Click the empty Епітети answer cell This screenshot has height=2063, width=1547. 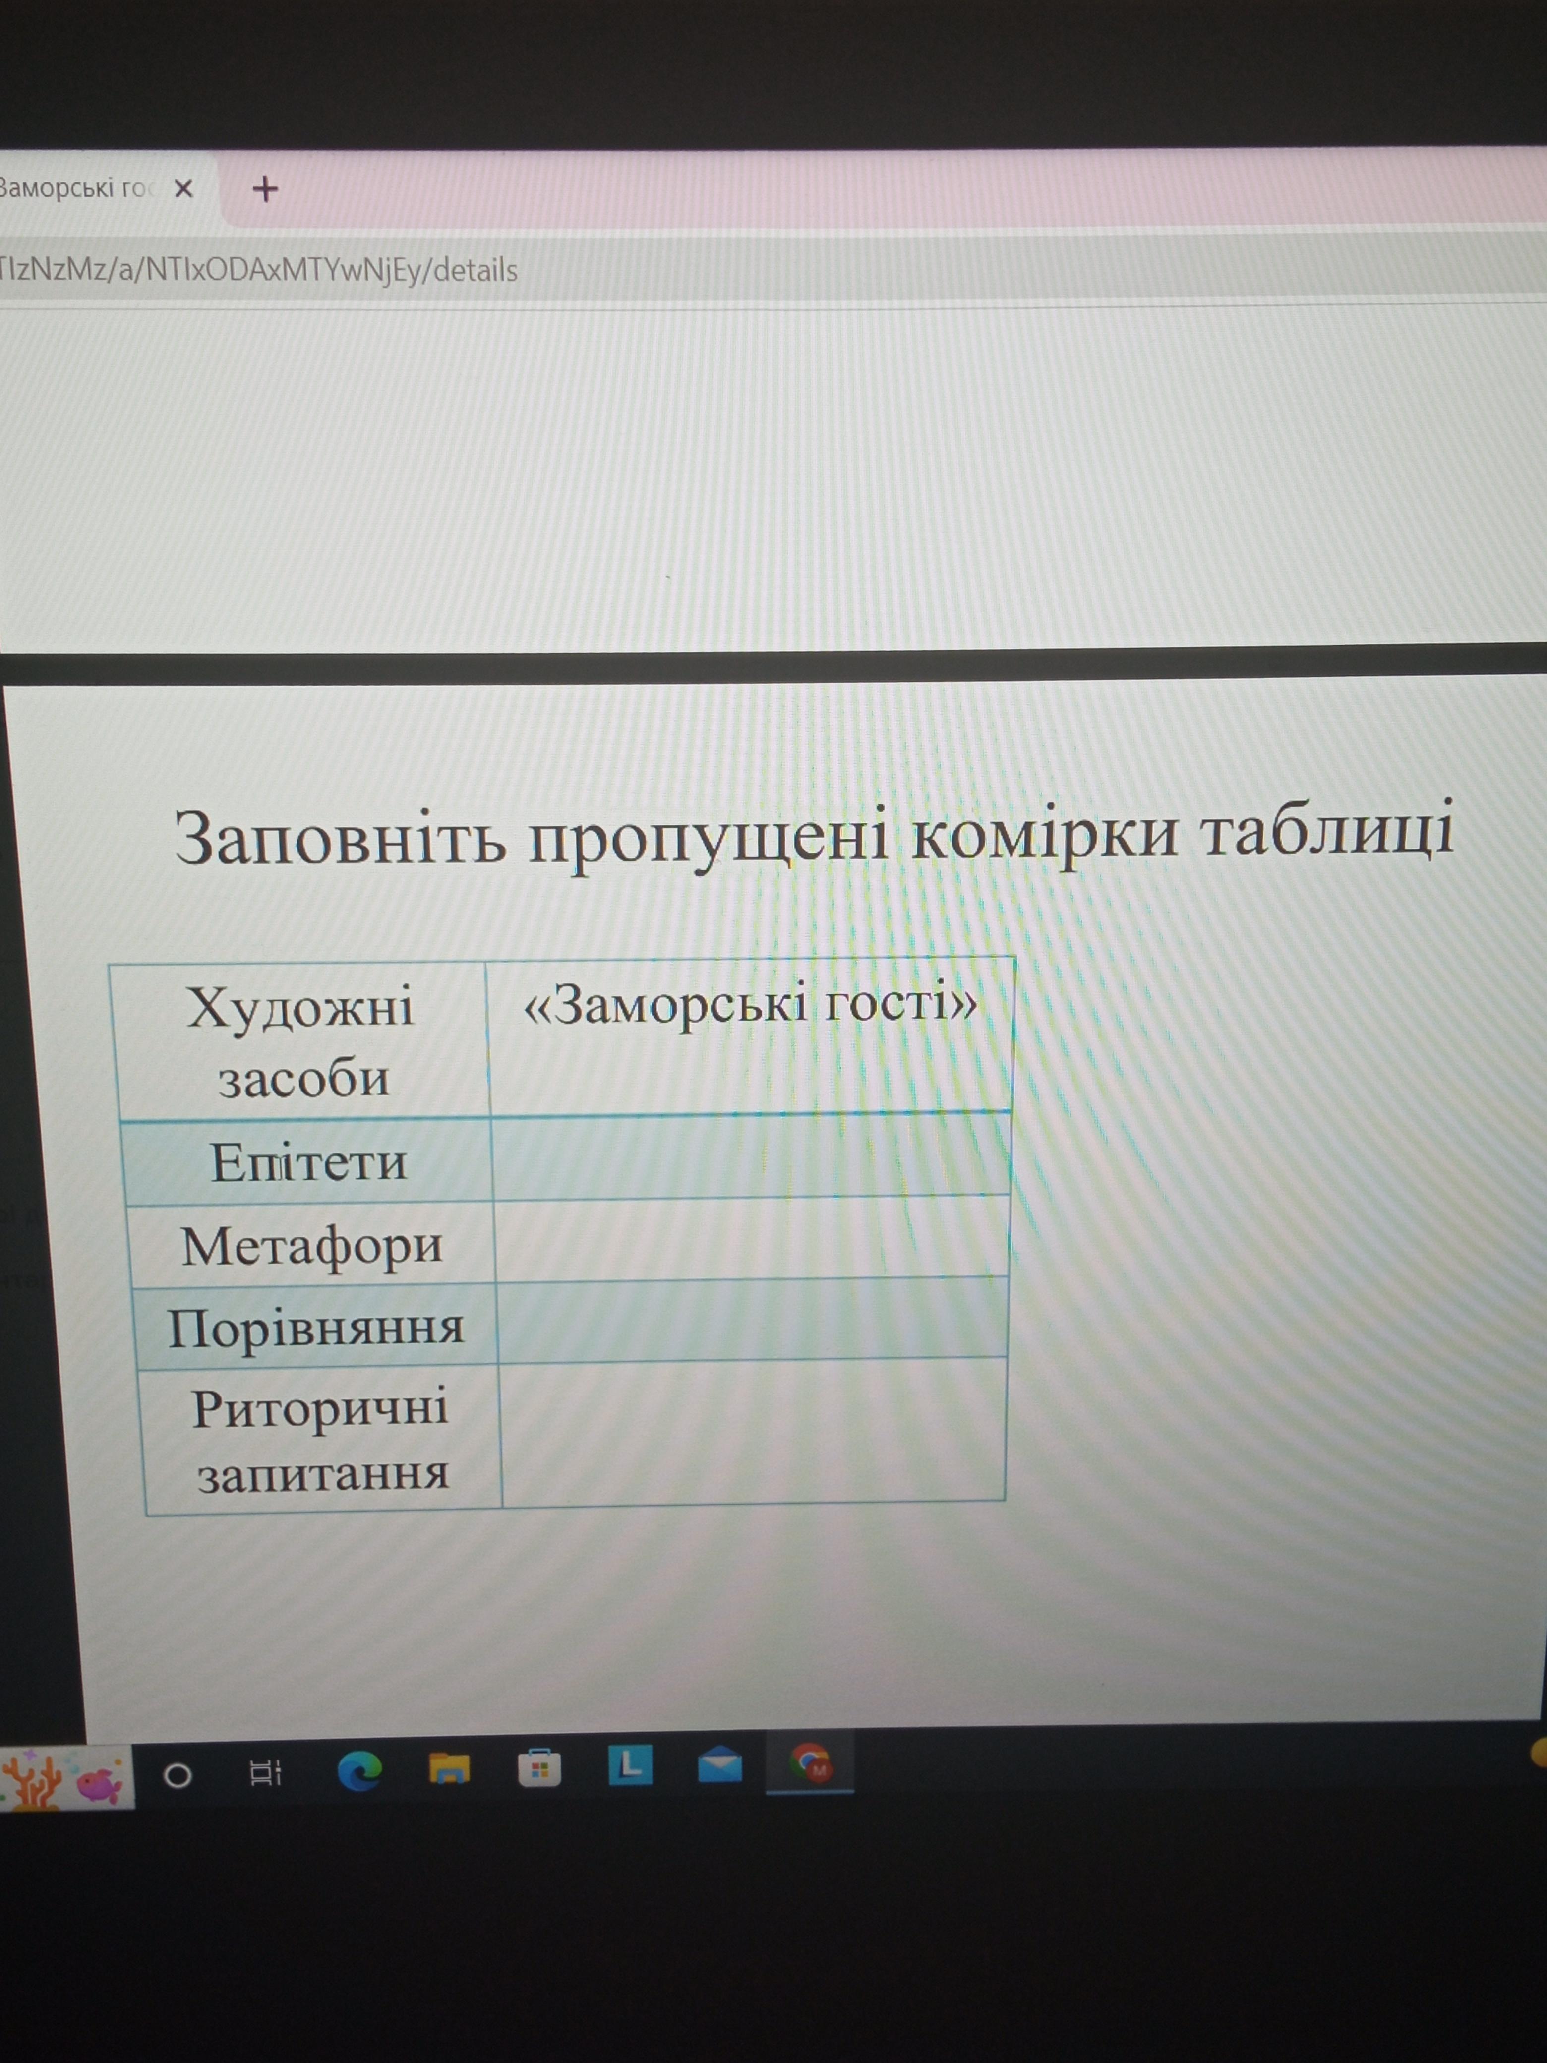coord(751,1158)
